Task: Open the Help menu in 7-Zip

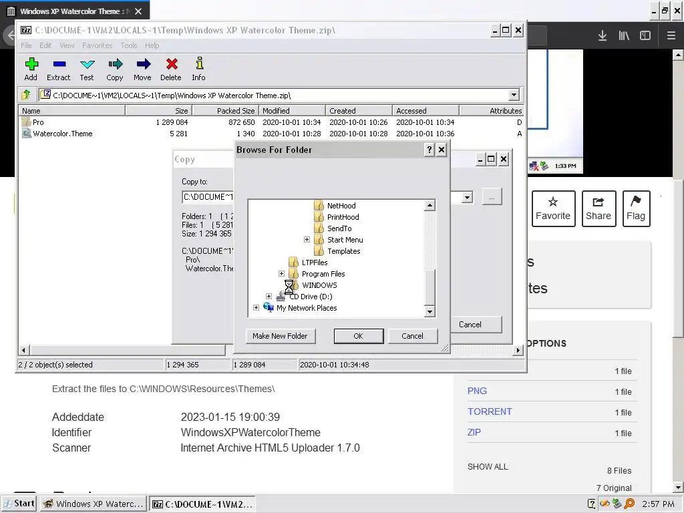Action: click(x=152, y=45)
